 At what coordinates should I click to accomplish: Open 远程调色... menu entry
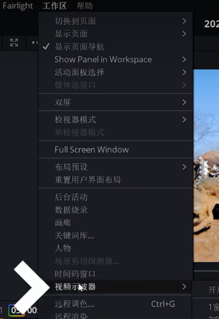pos(116,304)
